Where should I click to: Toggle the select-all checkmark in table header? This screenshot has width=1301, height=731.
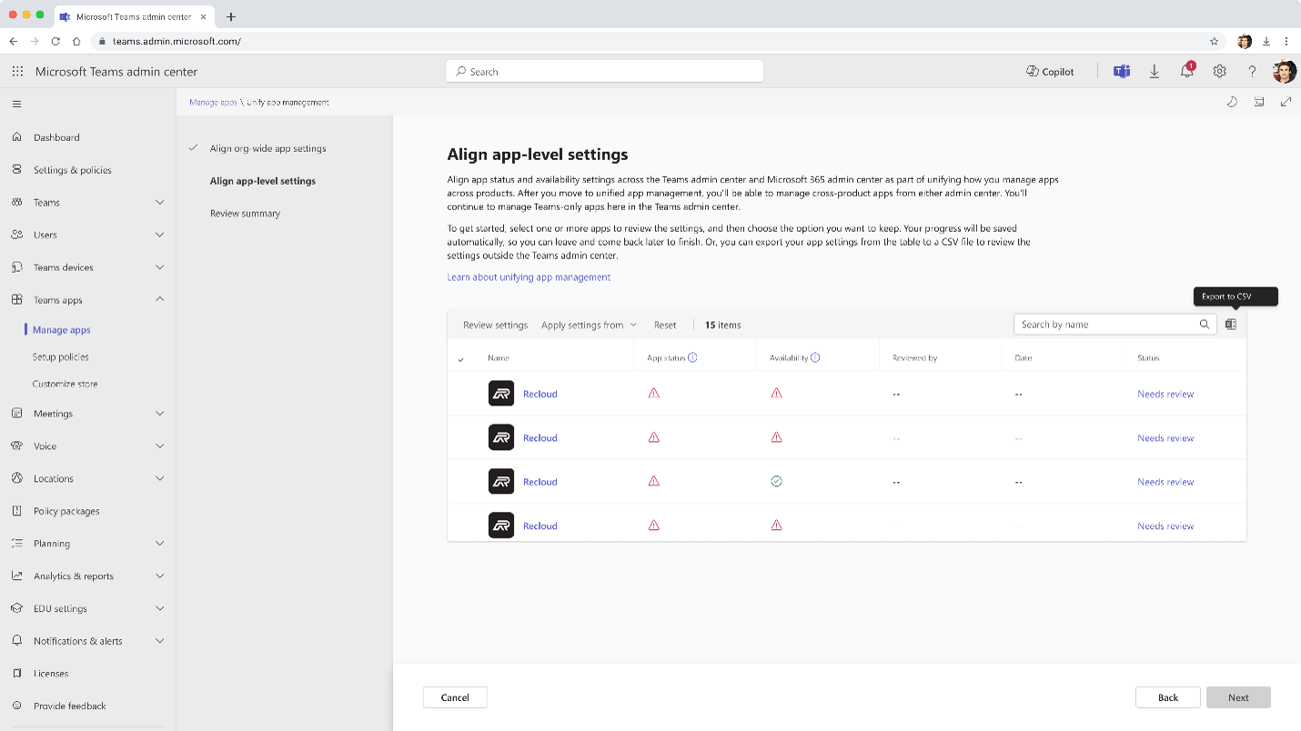click(x=460, y=359)
